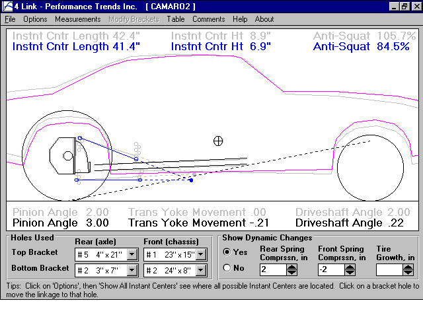Open the Measurements menu
The image size is (423, 317).
[x=78, y=19]
